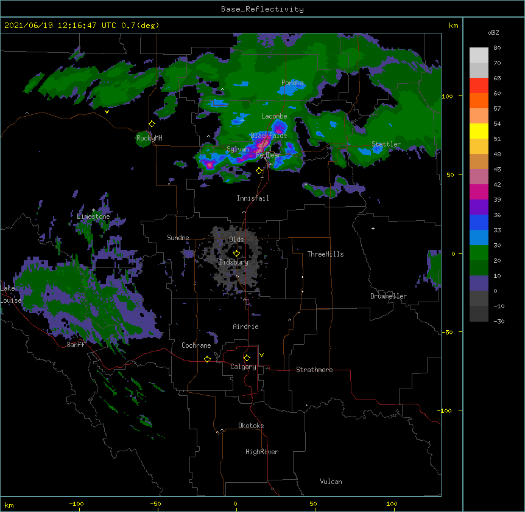Click the Limestone label
The height and width of the screenshot is (512, 525).
[93, 216]
